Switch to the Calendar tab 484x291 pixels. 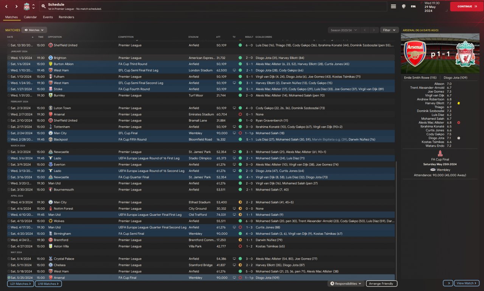click(30, 17)
